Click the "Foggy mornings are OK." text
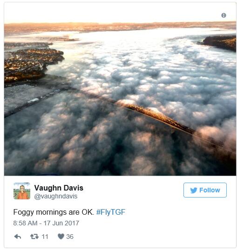The width and height of the screenshot is (237, 250). click(54, 212)
